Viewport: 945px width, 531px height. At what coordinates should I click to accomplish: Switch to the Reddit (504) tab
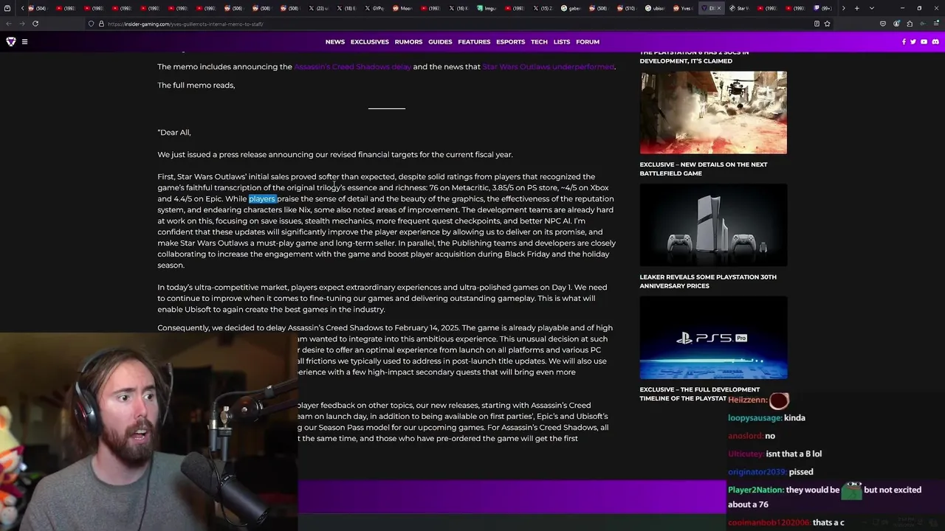[37, 8]
